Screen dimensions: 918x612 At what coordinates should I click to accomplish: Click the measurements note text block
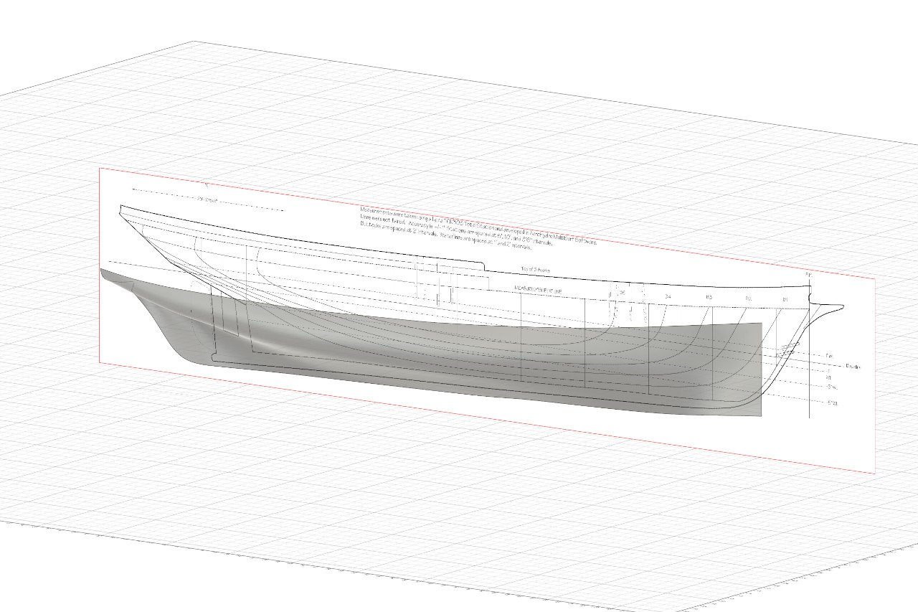pos(479,227)
